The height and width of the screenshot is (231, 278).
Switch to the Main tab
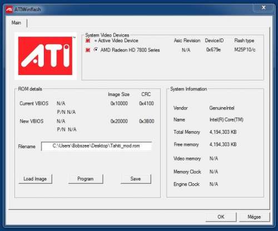click(16, 23)
